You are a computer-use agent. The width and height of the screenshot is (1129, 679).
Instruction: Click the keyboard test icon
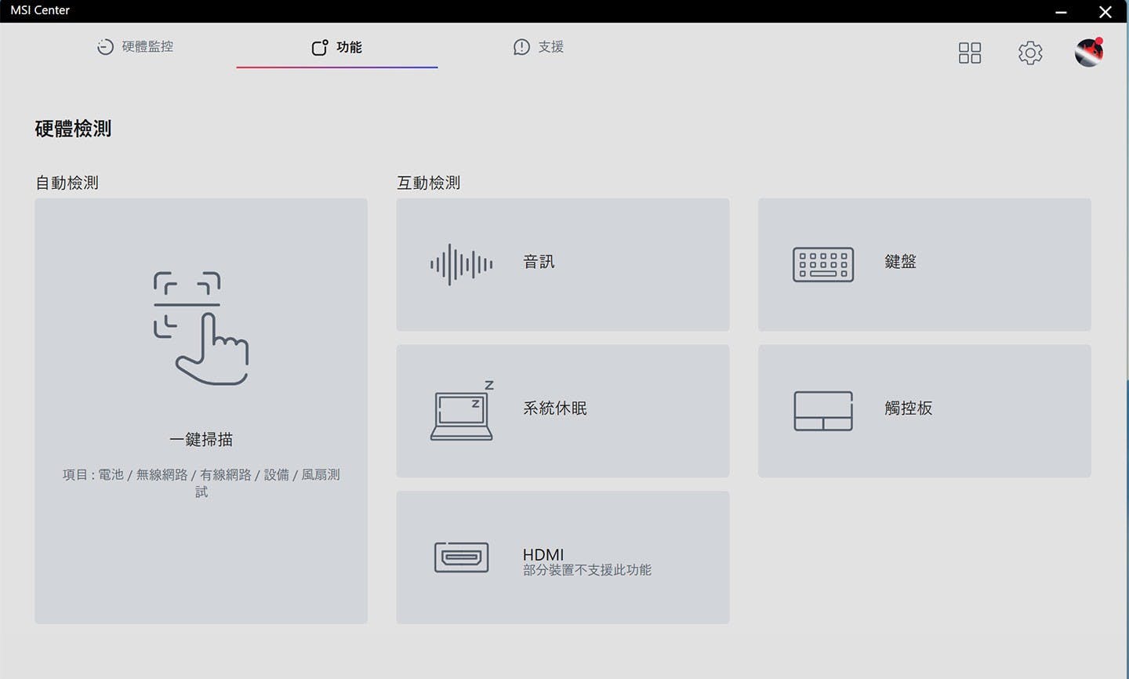click(x=822, y=265)
